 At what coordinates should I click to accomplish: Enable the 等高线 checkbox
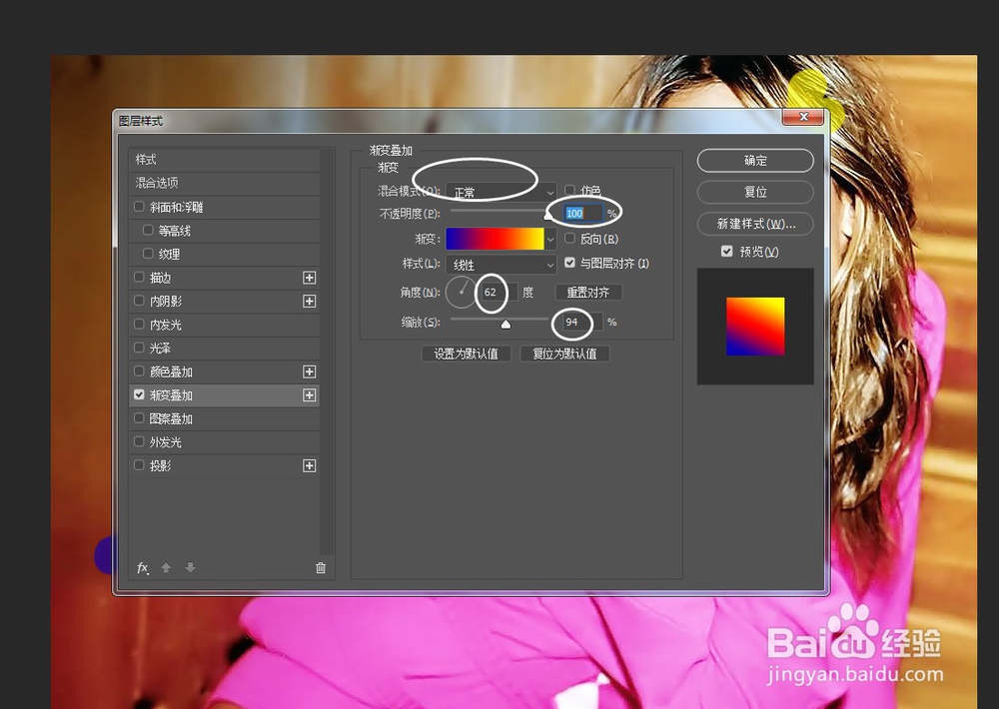148,230
